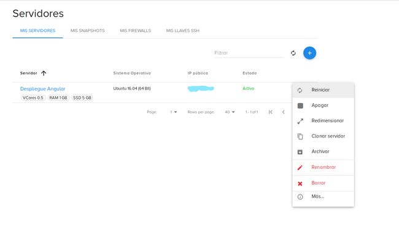Image resolution: width=399 pixels, height=232 pixels.
Task: Choose Renombrar in the menu
Action: click(323, 168)
